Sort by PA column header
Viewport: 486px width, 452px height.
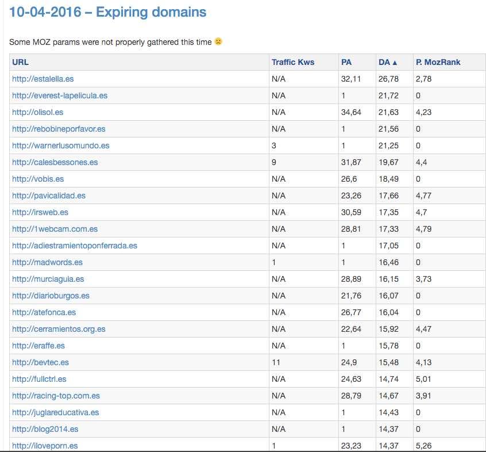pyautogui.click(x=346, y=62)
